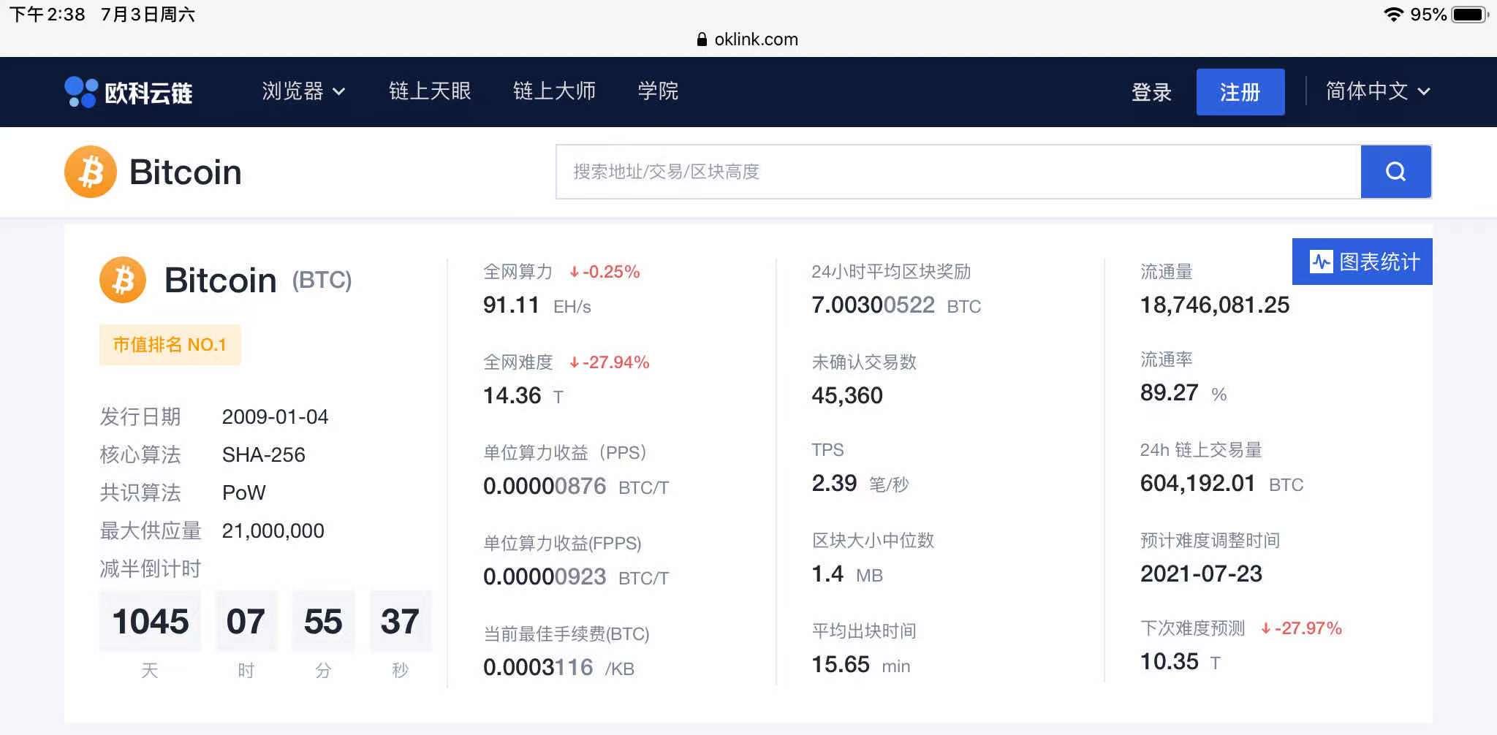Open the 简体中文 language dropdown
The image size is (1497, 735).
coord(1378,91)
